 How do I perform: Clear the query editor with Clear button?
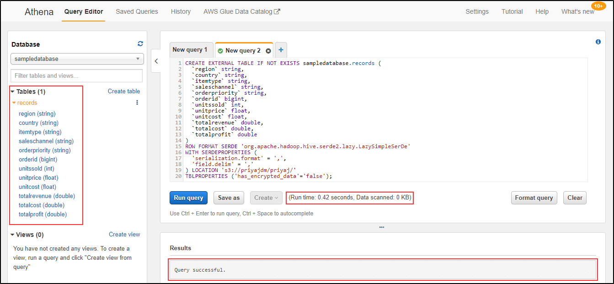[x=575, y=198]
